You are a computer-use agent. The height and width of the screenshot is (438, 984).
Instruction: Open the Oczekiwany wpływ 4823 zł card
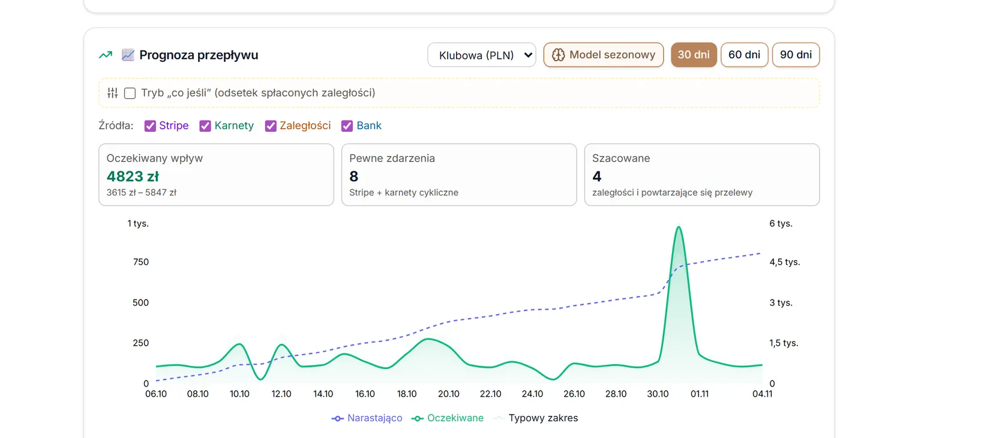216,174
